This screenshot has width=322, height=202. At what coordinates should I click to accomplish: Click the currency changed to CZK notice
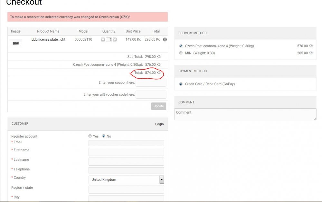point(88,17)
